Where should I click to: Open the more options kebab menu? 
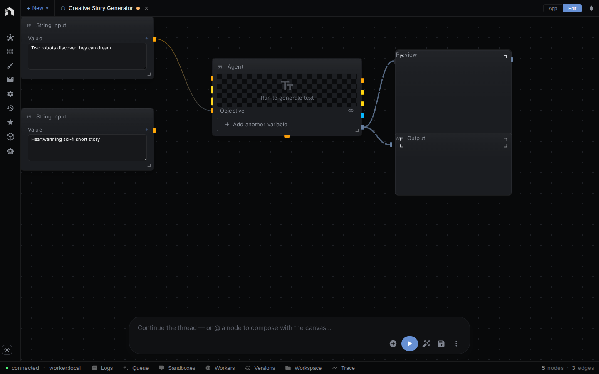tap(456, 344)
